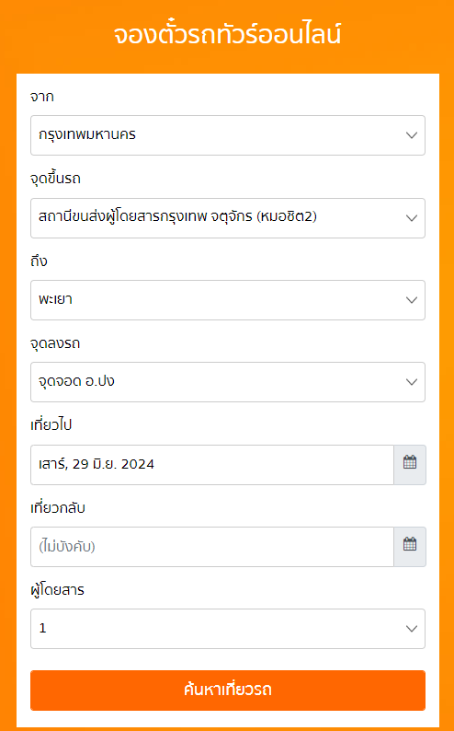Click the ผู้โดยสาร field label
The image size is (454, 731).
(x=57, y=590)
